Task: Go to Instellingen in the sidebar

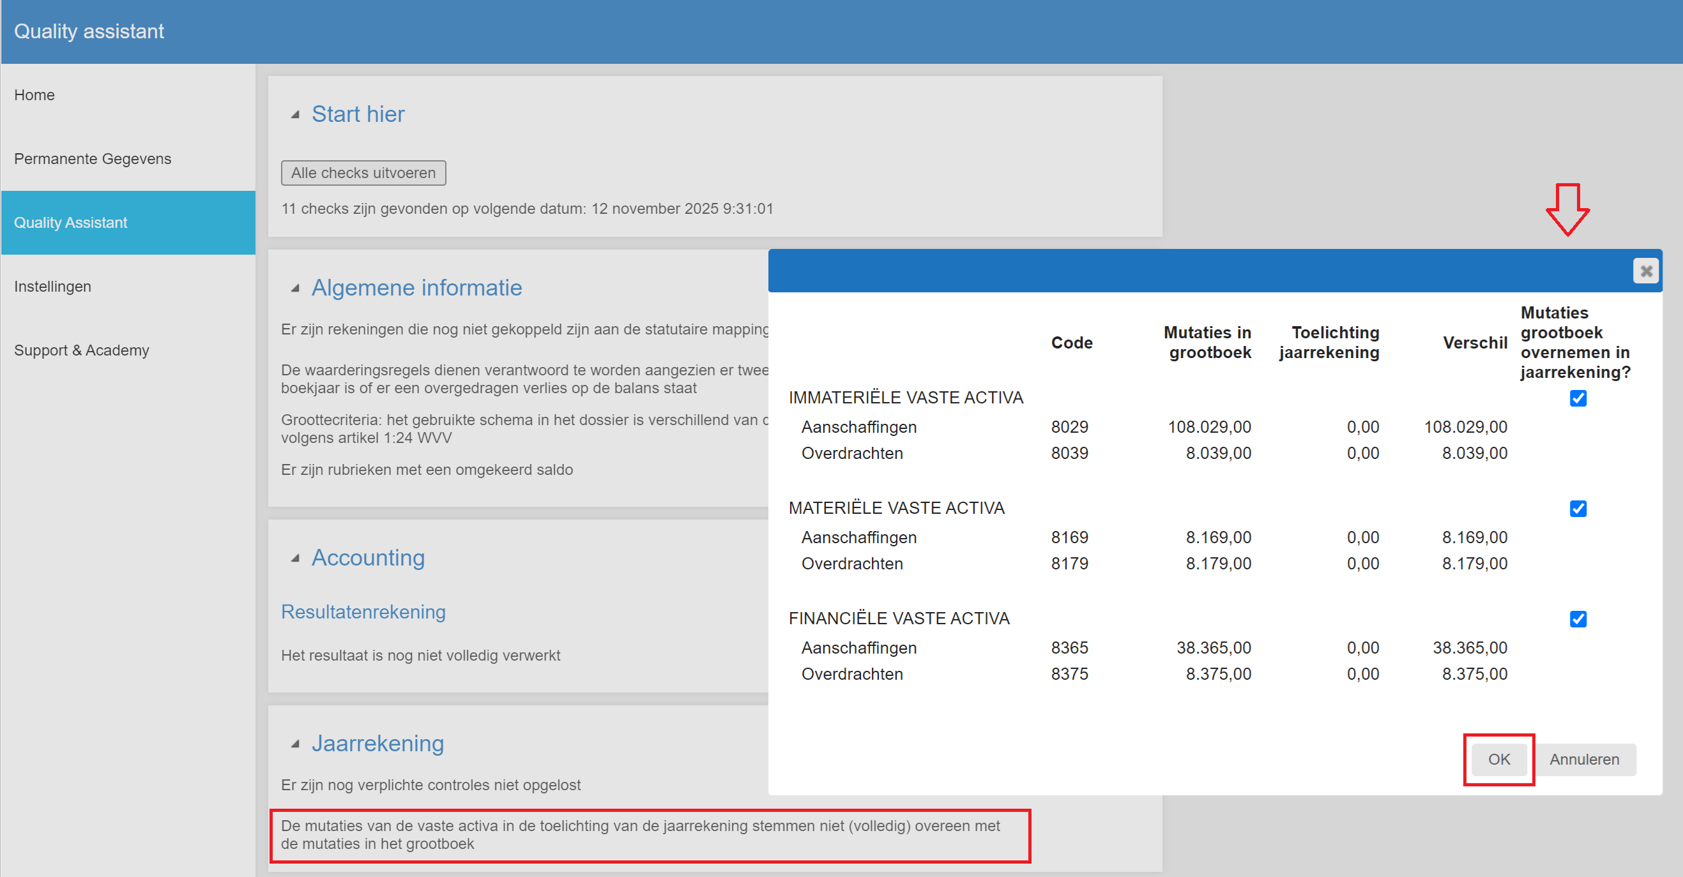Action: 52,287
